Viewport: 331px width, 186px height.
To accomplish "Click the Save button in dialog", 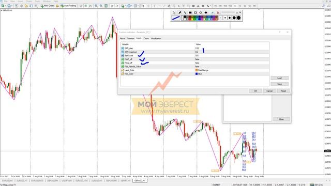I will click(x=279, y=84).
